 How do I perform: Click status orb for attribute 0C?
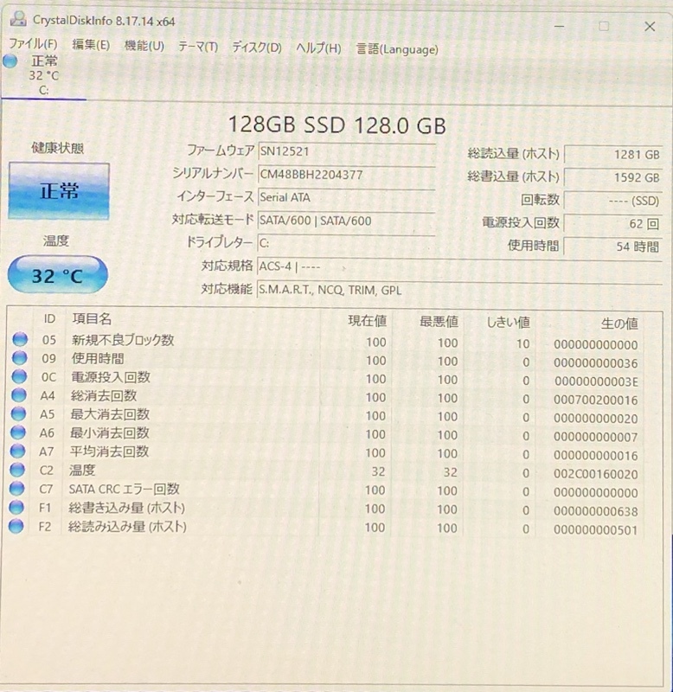pos(19,376)
